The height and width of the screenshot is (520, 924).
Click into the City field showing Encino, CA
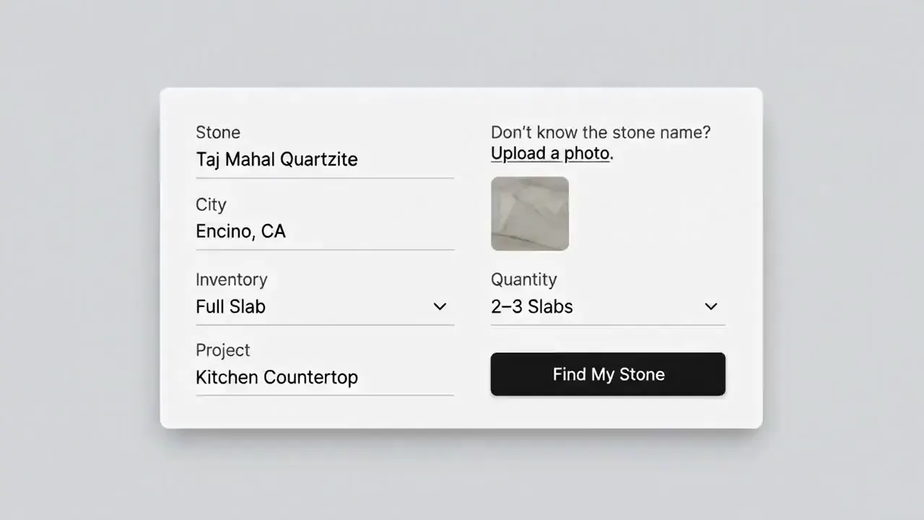click(325, 232)
